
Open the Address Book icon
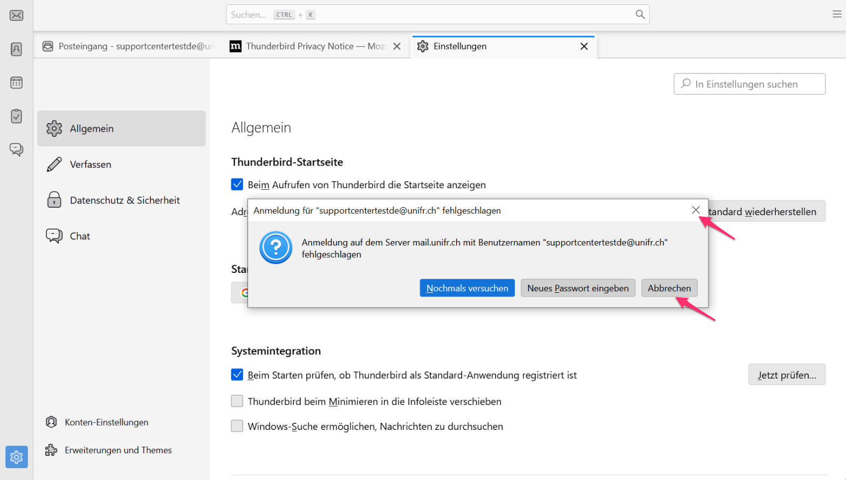[x=16, y=49]
